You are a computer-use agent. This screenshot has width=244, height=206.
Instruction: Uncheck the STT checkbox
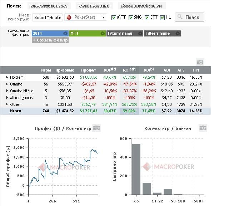pos(147,18)
